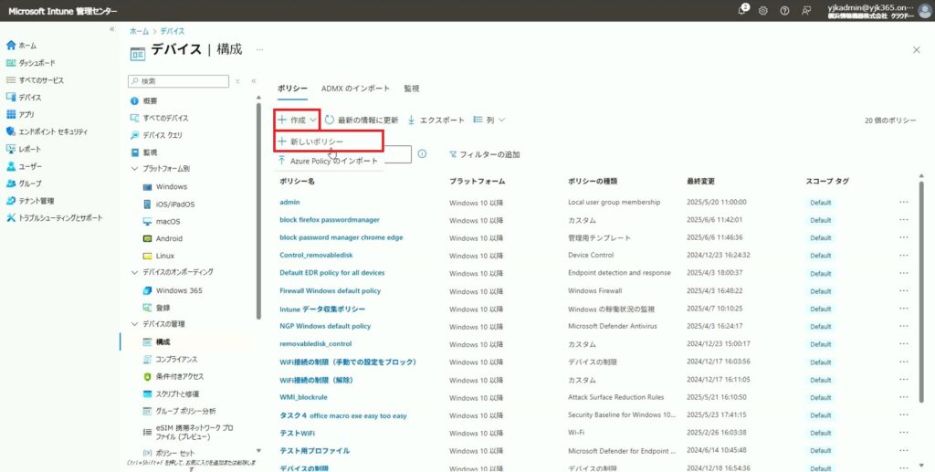Open the Control_removabledisk policy
Viewport: 935px width, 472px height.
pos(316,255)
